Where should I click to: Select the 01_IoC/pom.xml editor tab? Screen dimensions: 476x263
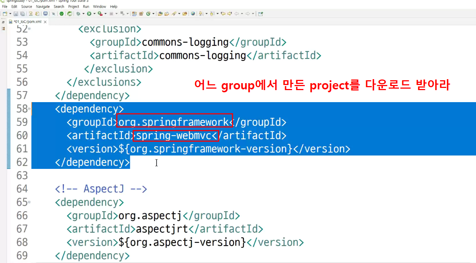[27, 22]
